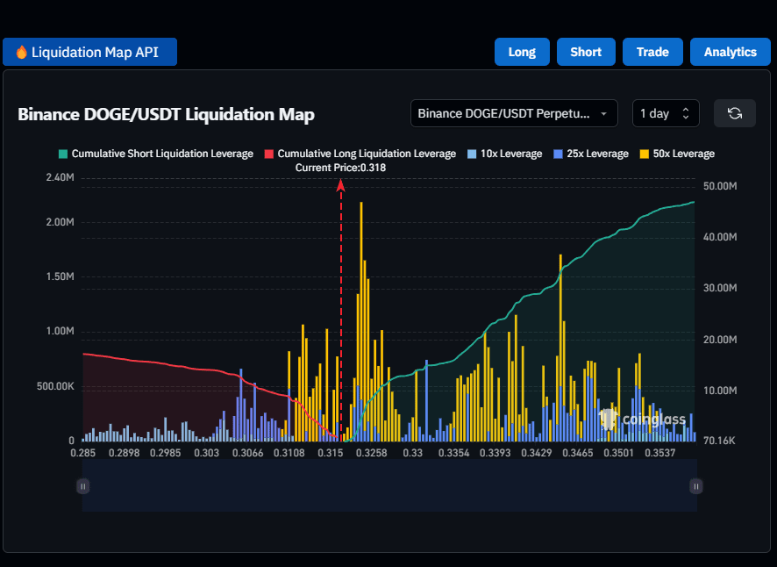Toggle 10x Leverage legend series
This screenshot has height=567, width=777.
click(x=505, y=154)
